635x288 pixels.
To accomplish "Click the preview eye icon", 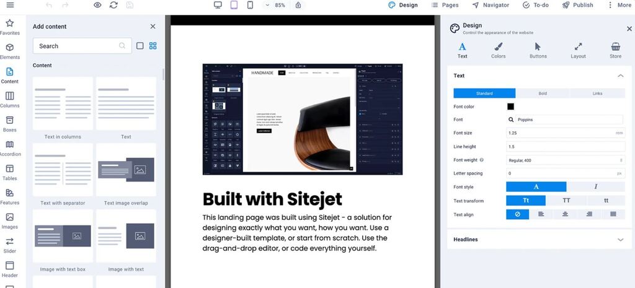I will click(97, 5).
